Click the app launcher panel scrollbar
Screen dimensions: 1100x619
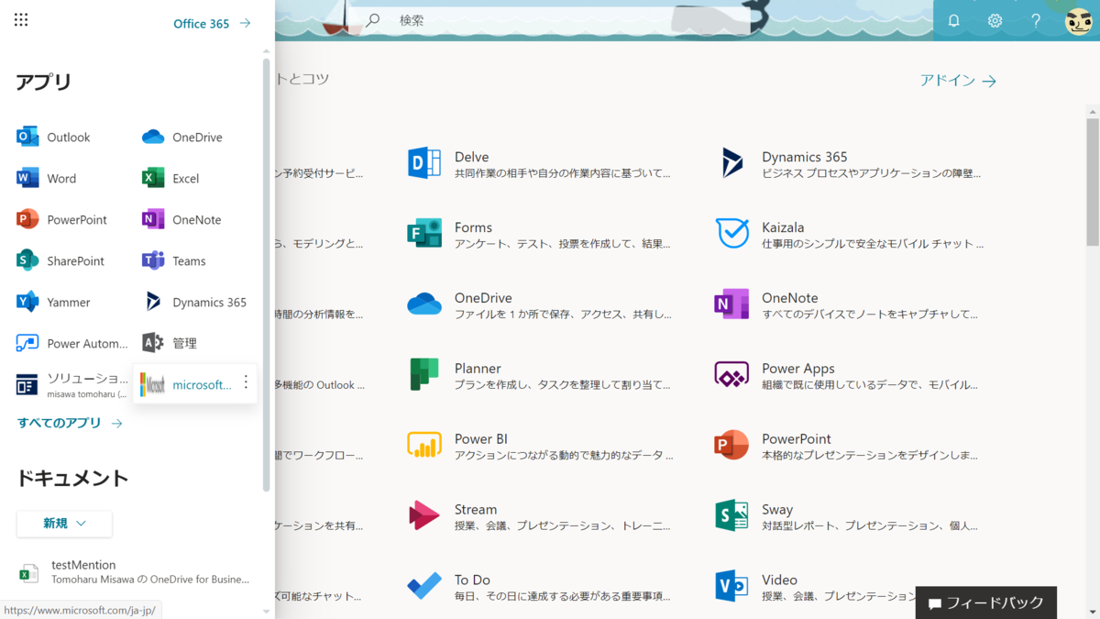(x=267, y=275)
